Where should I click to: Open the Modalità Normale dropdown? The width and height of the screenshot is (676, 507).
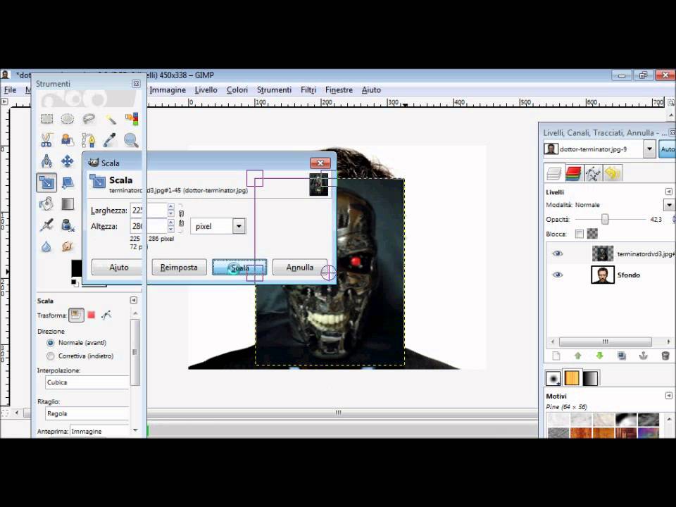[x=669, y=205]
